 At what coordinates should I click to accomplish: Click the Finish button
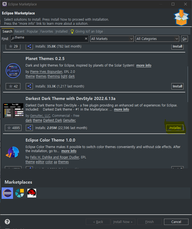[x=150, y=222]
